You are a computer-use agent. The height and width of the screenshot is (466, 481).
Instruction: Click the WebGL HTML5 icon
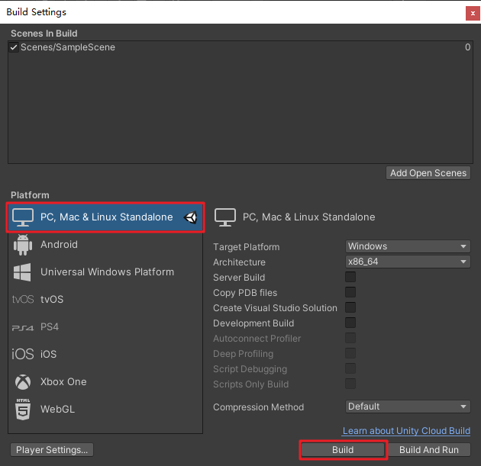point(23,410)
